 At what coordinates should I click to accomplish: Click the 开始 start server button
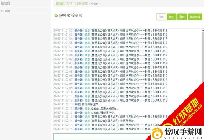point(161,17)
